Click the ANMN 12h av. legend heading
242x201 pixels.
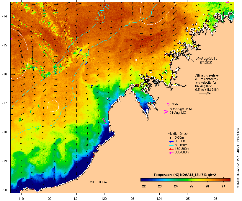tap(178, 134)
